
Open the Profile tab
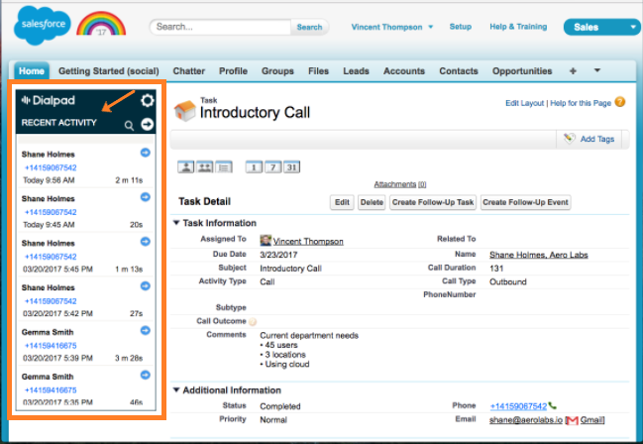pyautogui.click(x=233, y=71)
